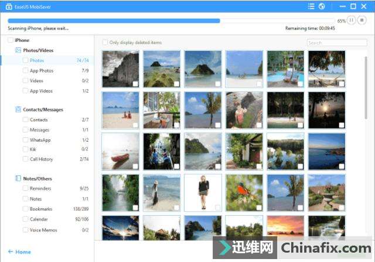Select the woman in black dress photo thumbnail

tap(203, 192)
